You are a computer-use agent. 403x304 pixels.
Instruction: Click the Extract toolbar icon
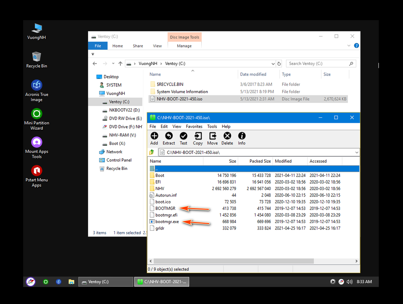coord(169,136)
